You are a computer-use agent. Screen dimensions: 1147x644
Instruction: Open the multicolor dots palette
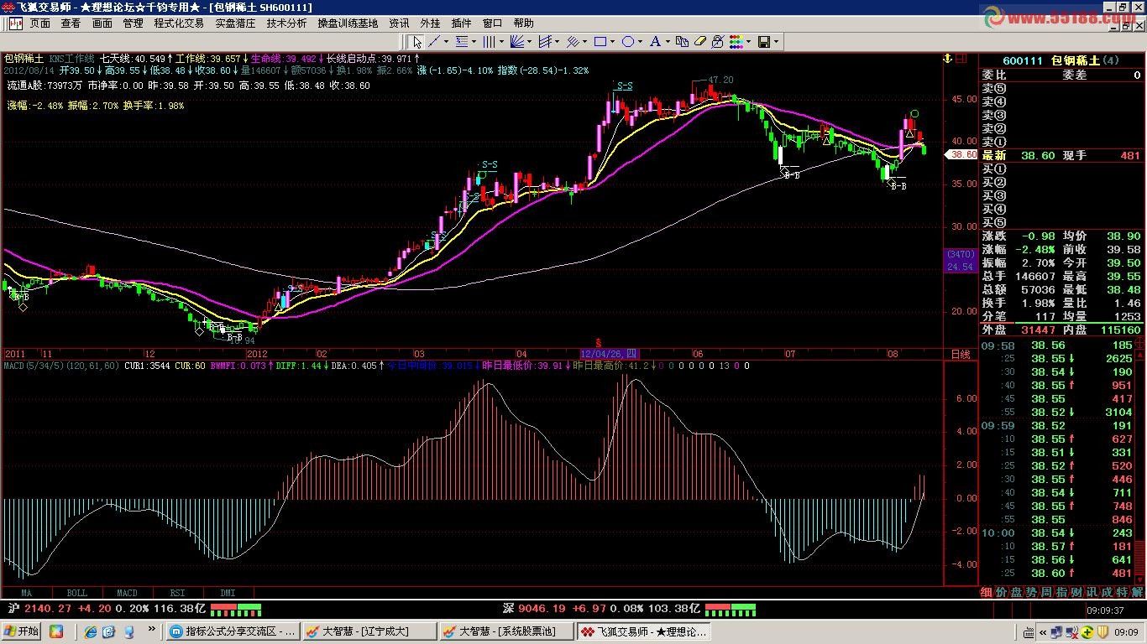coord(736,41)
